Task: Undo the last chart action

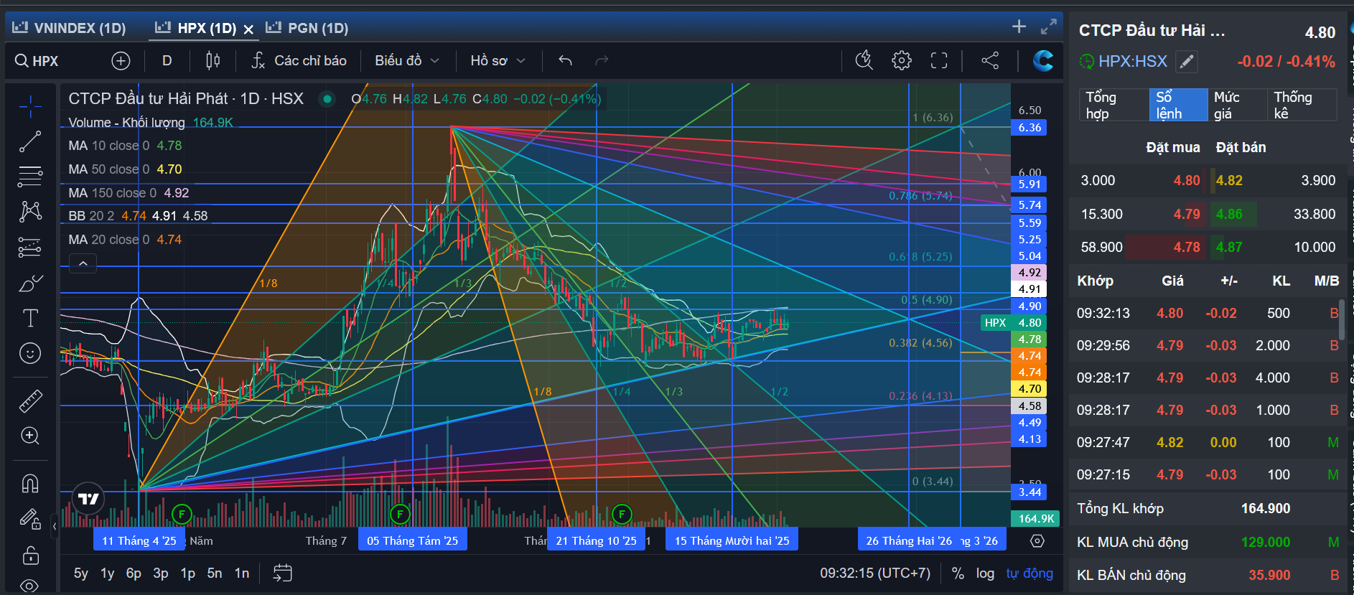Action: pyautogui.click(x=566, y=61)
